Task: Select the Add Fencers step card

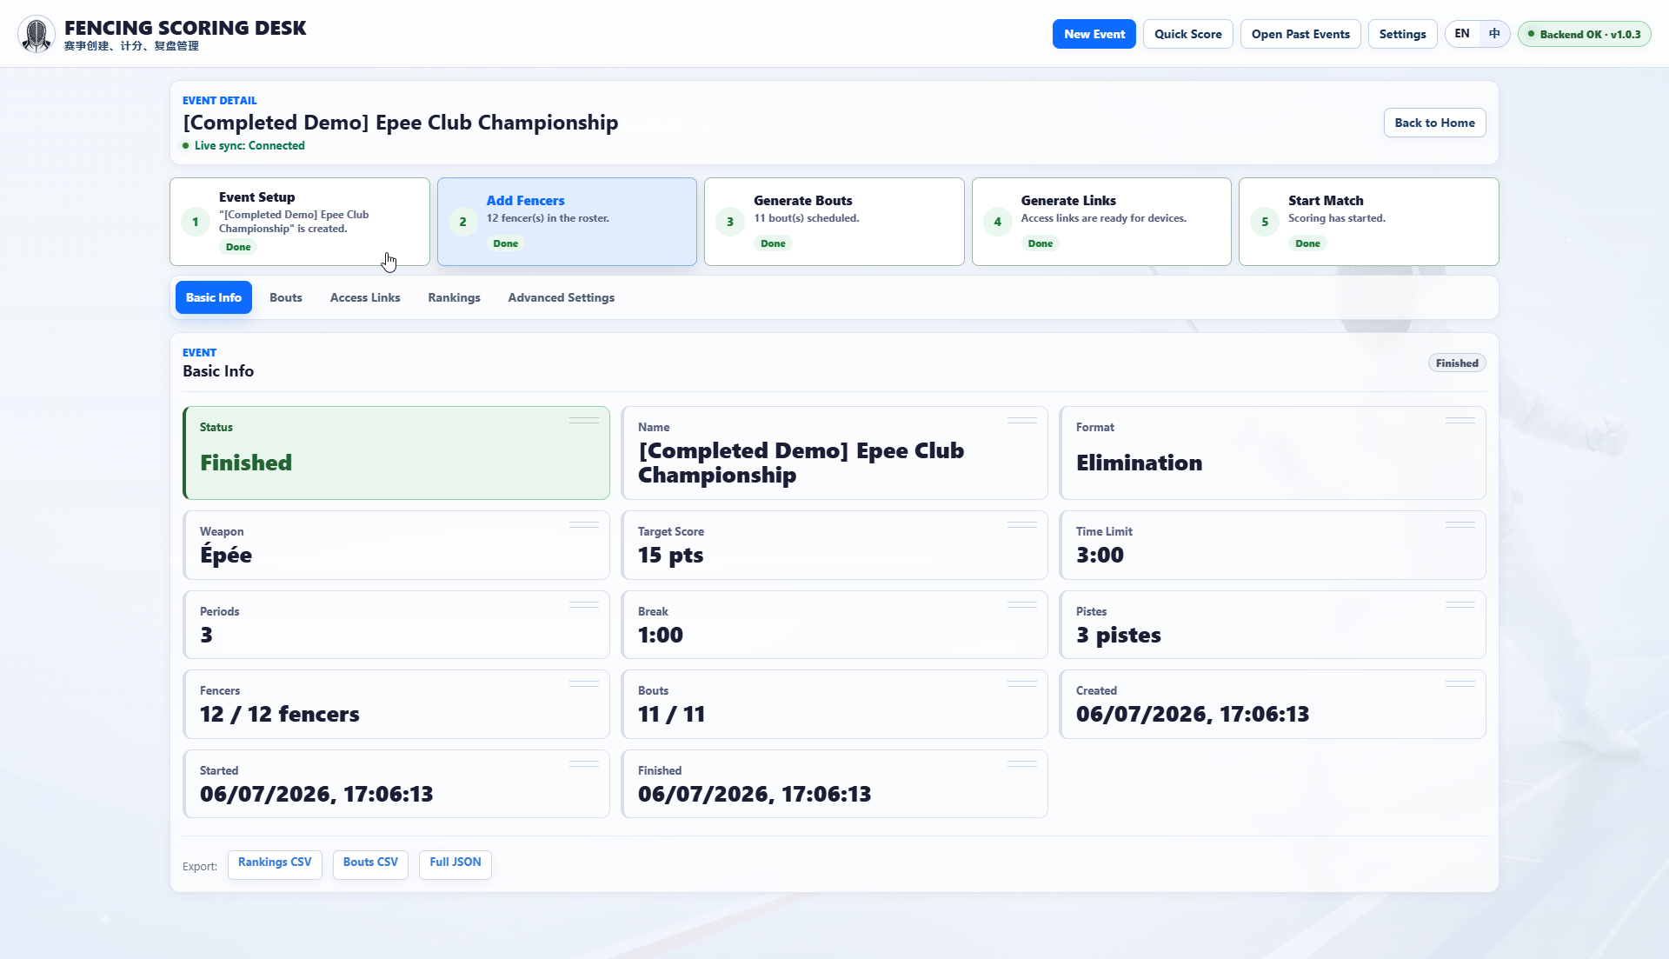Action: coord(567,222)
